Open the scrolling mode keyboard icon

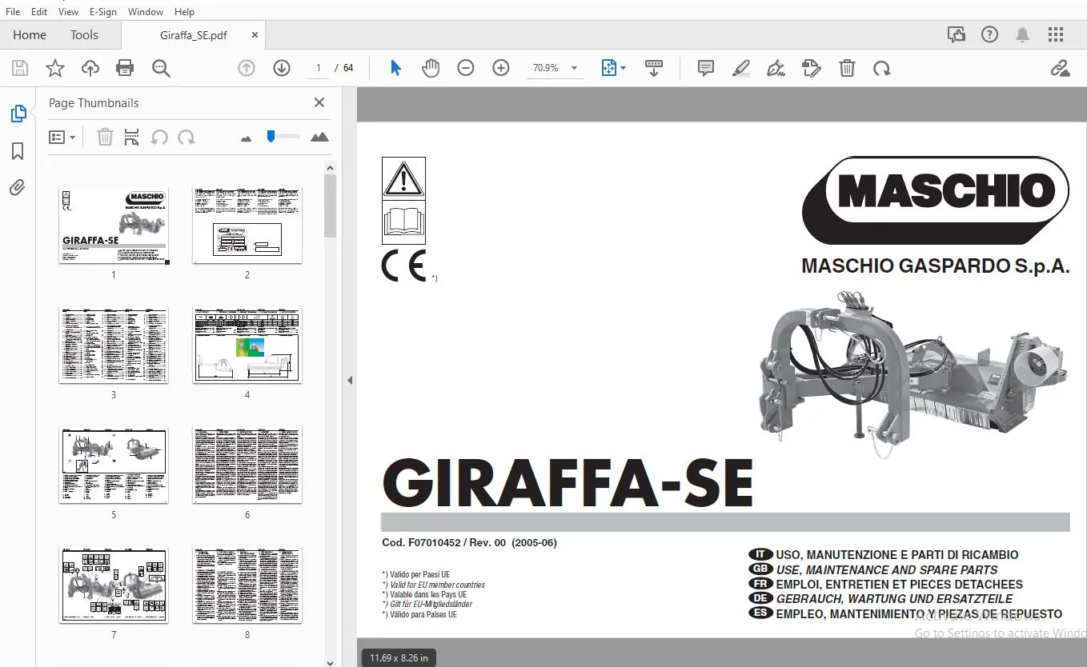tap(654, 69)
